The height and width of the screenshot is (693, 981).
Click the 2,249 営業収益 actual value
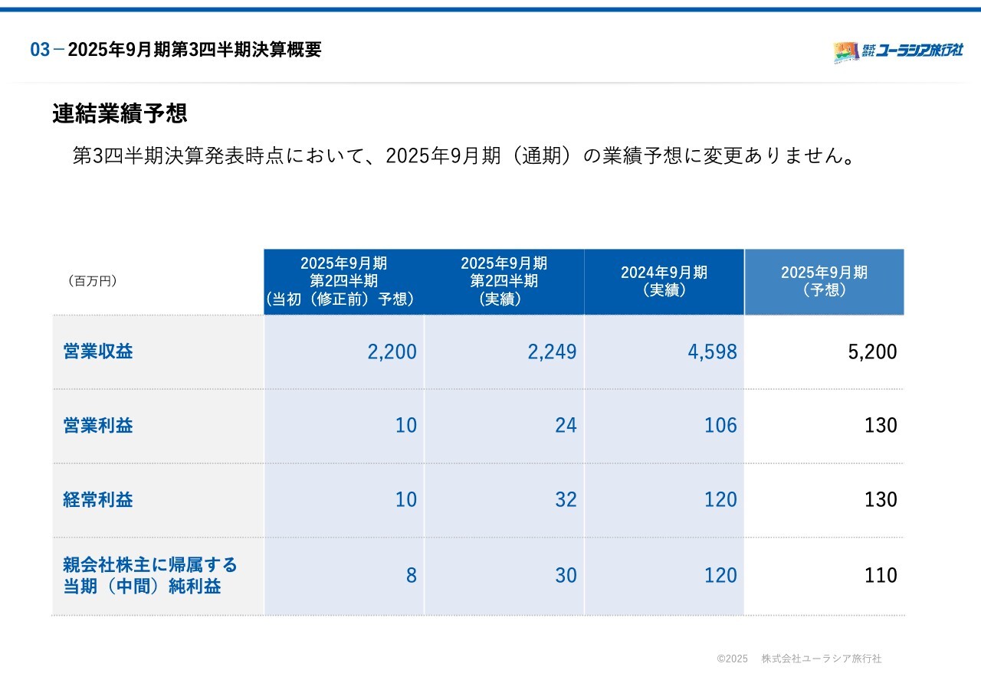click(x=552, y=352)
